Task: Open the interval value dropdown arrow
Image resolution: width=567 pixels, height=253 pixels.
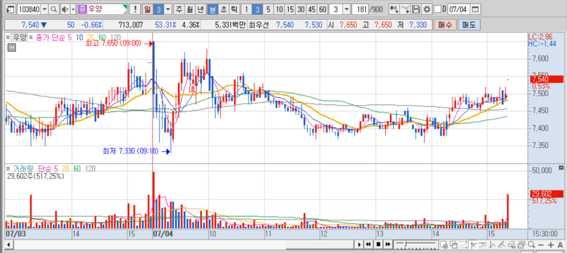Action: [x=347, y=9]
